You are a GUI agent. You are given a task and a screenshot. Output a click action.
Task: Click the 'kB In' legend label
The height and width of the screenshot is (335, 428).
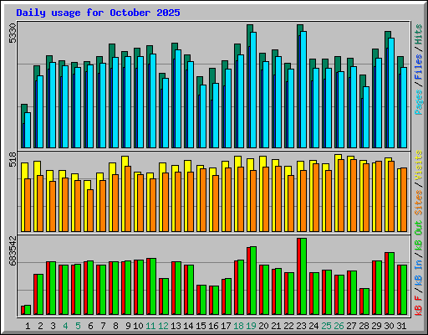[419, 273]
